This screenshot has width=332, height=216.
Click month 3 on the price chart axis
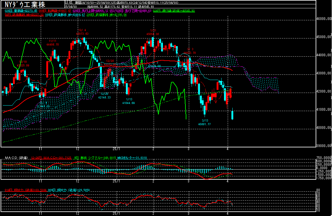pos(189,149)
